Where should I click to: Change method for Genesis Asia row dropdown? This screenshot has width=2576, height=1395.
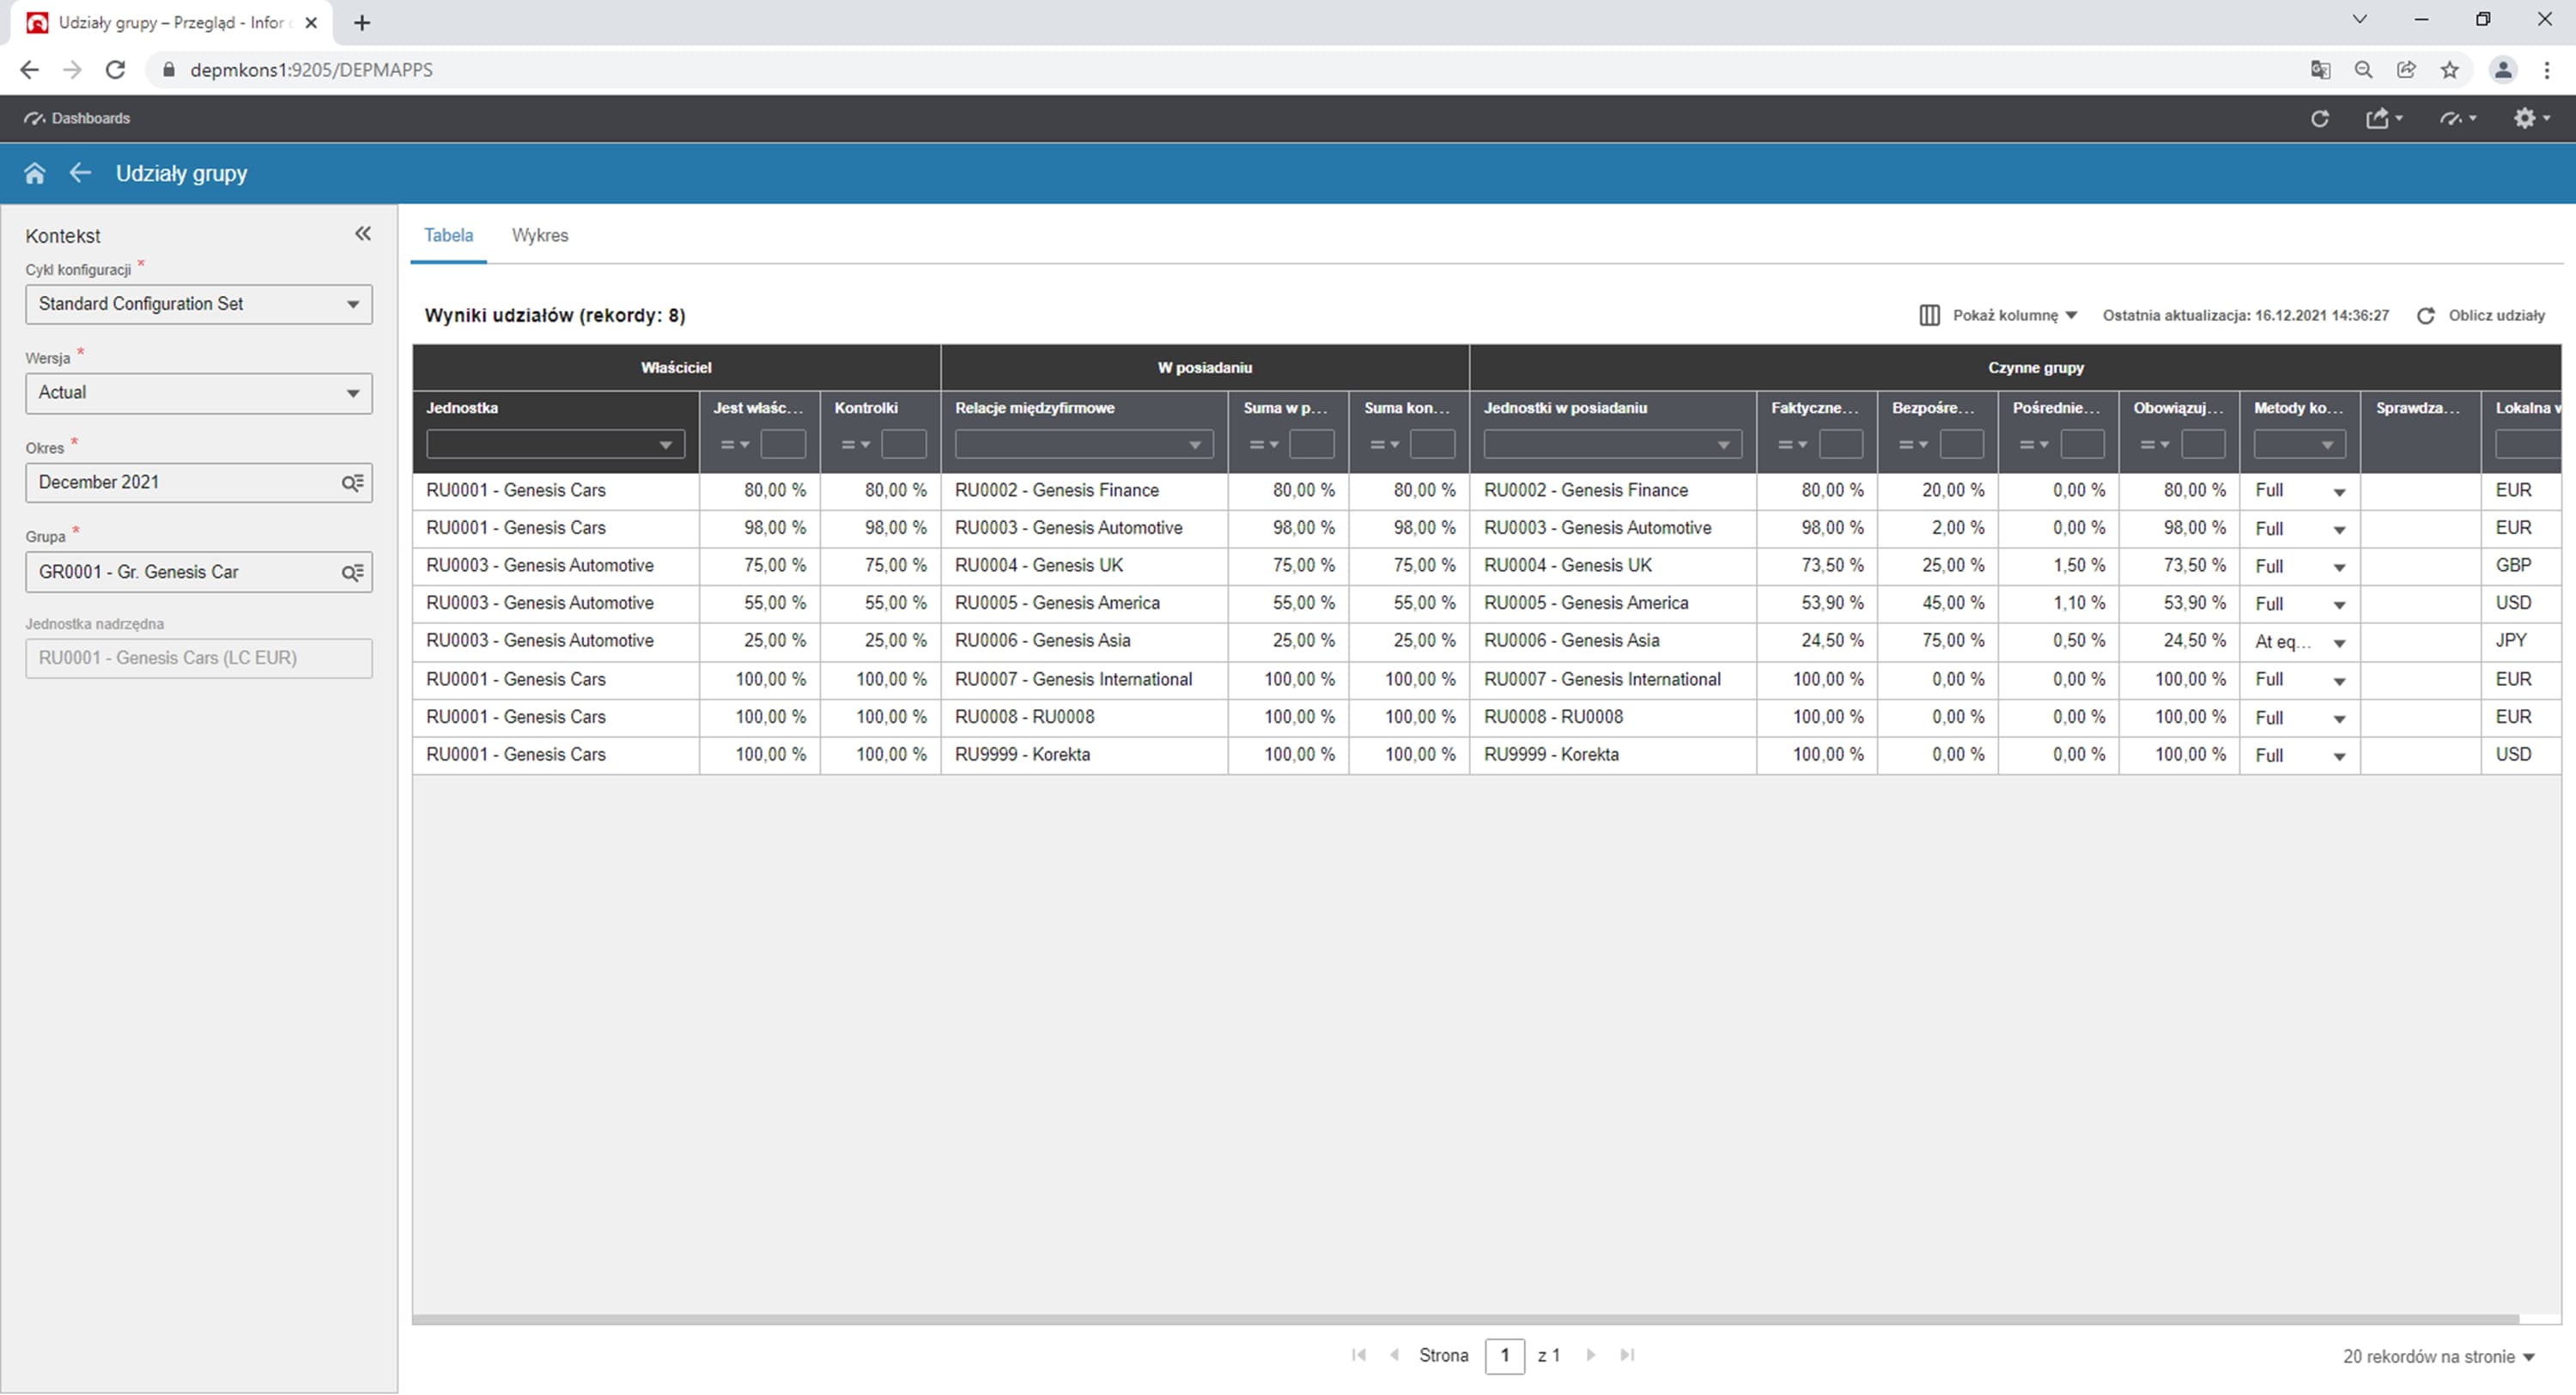(x=2339, y=643)
